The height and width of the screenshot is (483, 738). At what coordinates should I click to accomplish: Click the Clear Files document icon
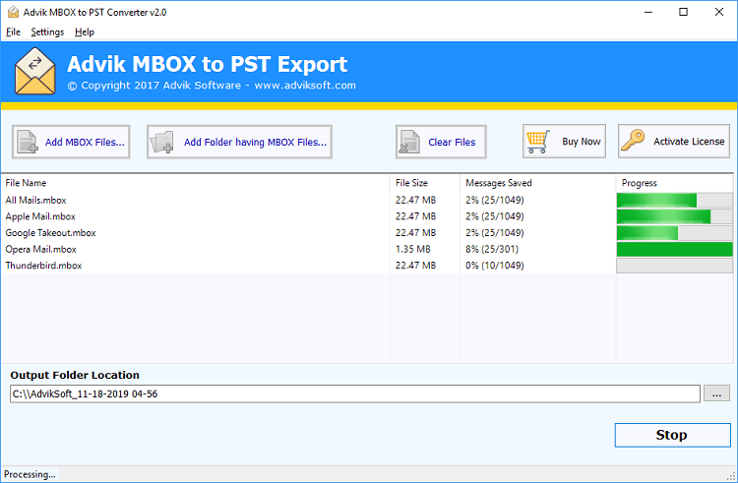pos(409,142)
